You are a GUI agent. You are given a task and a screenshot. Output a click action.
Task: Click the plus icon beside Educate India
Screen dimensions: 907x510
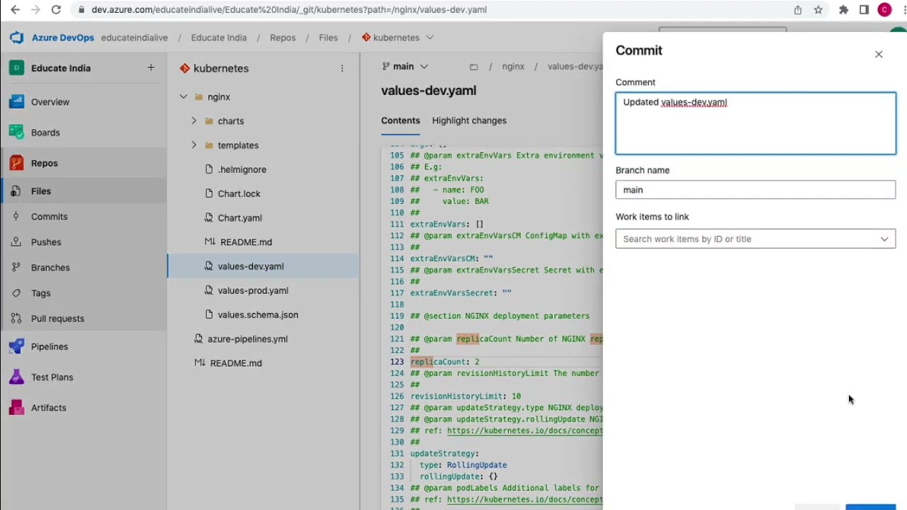pos(151,68)
